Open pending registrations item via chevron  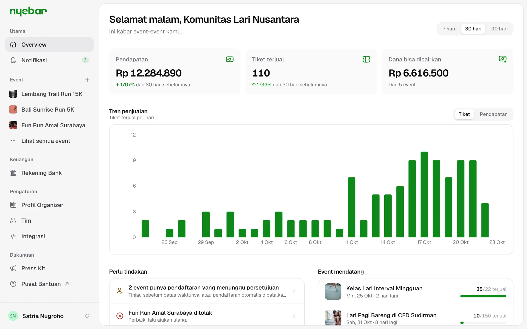coord(294,291)
